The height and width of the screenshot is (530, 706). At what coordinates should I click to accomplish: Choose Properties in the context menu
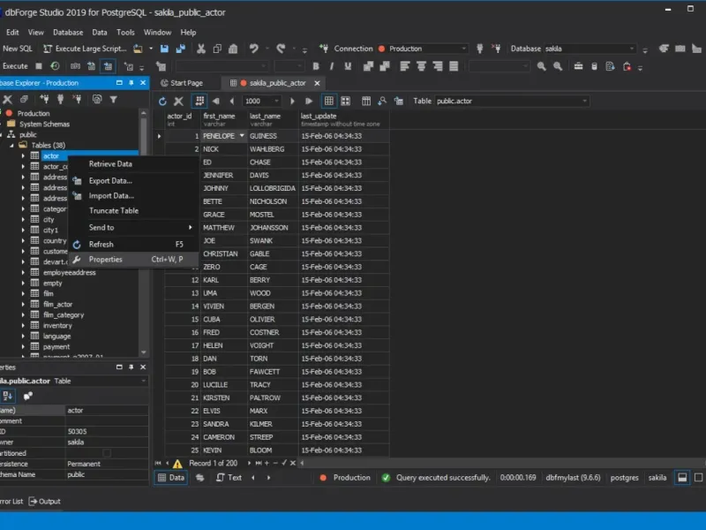click(x=134, y=259)
